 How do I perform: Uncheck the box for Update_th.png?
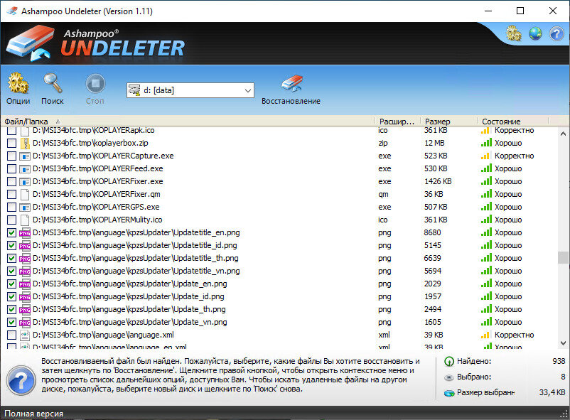pyautogui.click(x=11, y=309)
